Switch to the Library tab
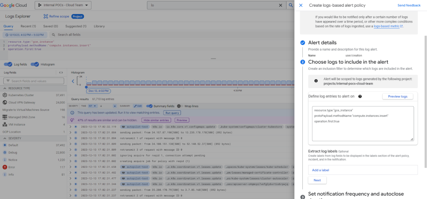This screenshot has width=427, height=199. (99, 26)
